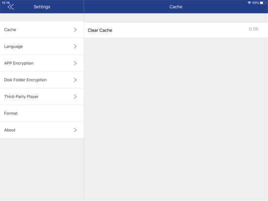Expand the Language chevron arrow
Image resolution: width=268 pixels, height=201 pixels.
click(75, 47)
